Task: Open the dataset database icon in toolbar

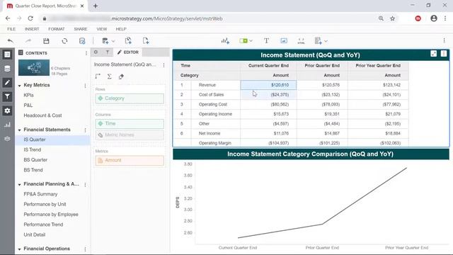Action: pyautogui.click(x=82, y=41)
